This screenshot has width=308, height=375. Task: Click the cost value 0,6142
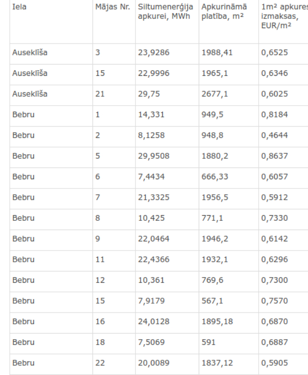point(275,239)
